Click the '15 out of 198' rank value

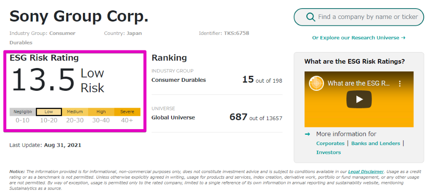point(262,80)
